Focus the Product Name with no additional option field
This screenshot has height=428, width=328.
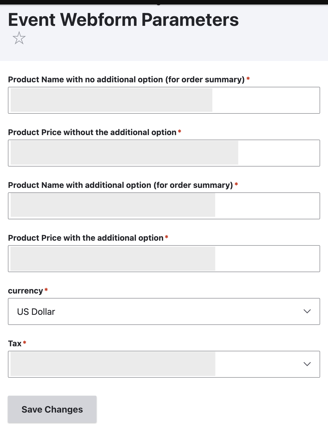click(164, 100)
